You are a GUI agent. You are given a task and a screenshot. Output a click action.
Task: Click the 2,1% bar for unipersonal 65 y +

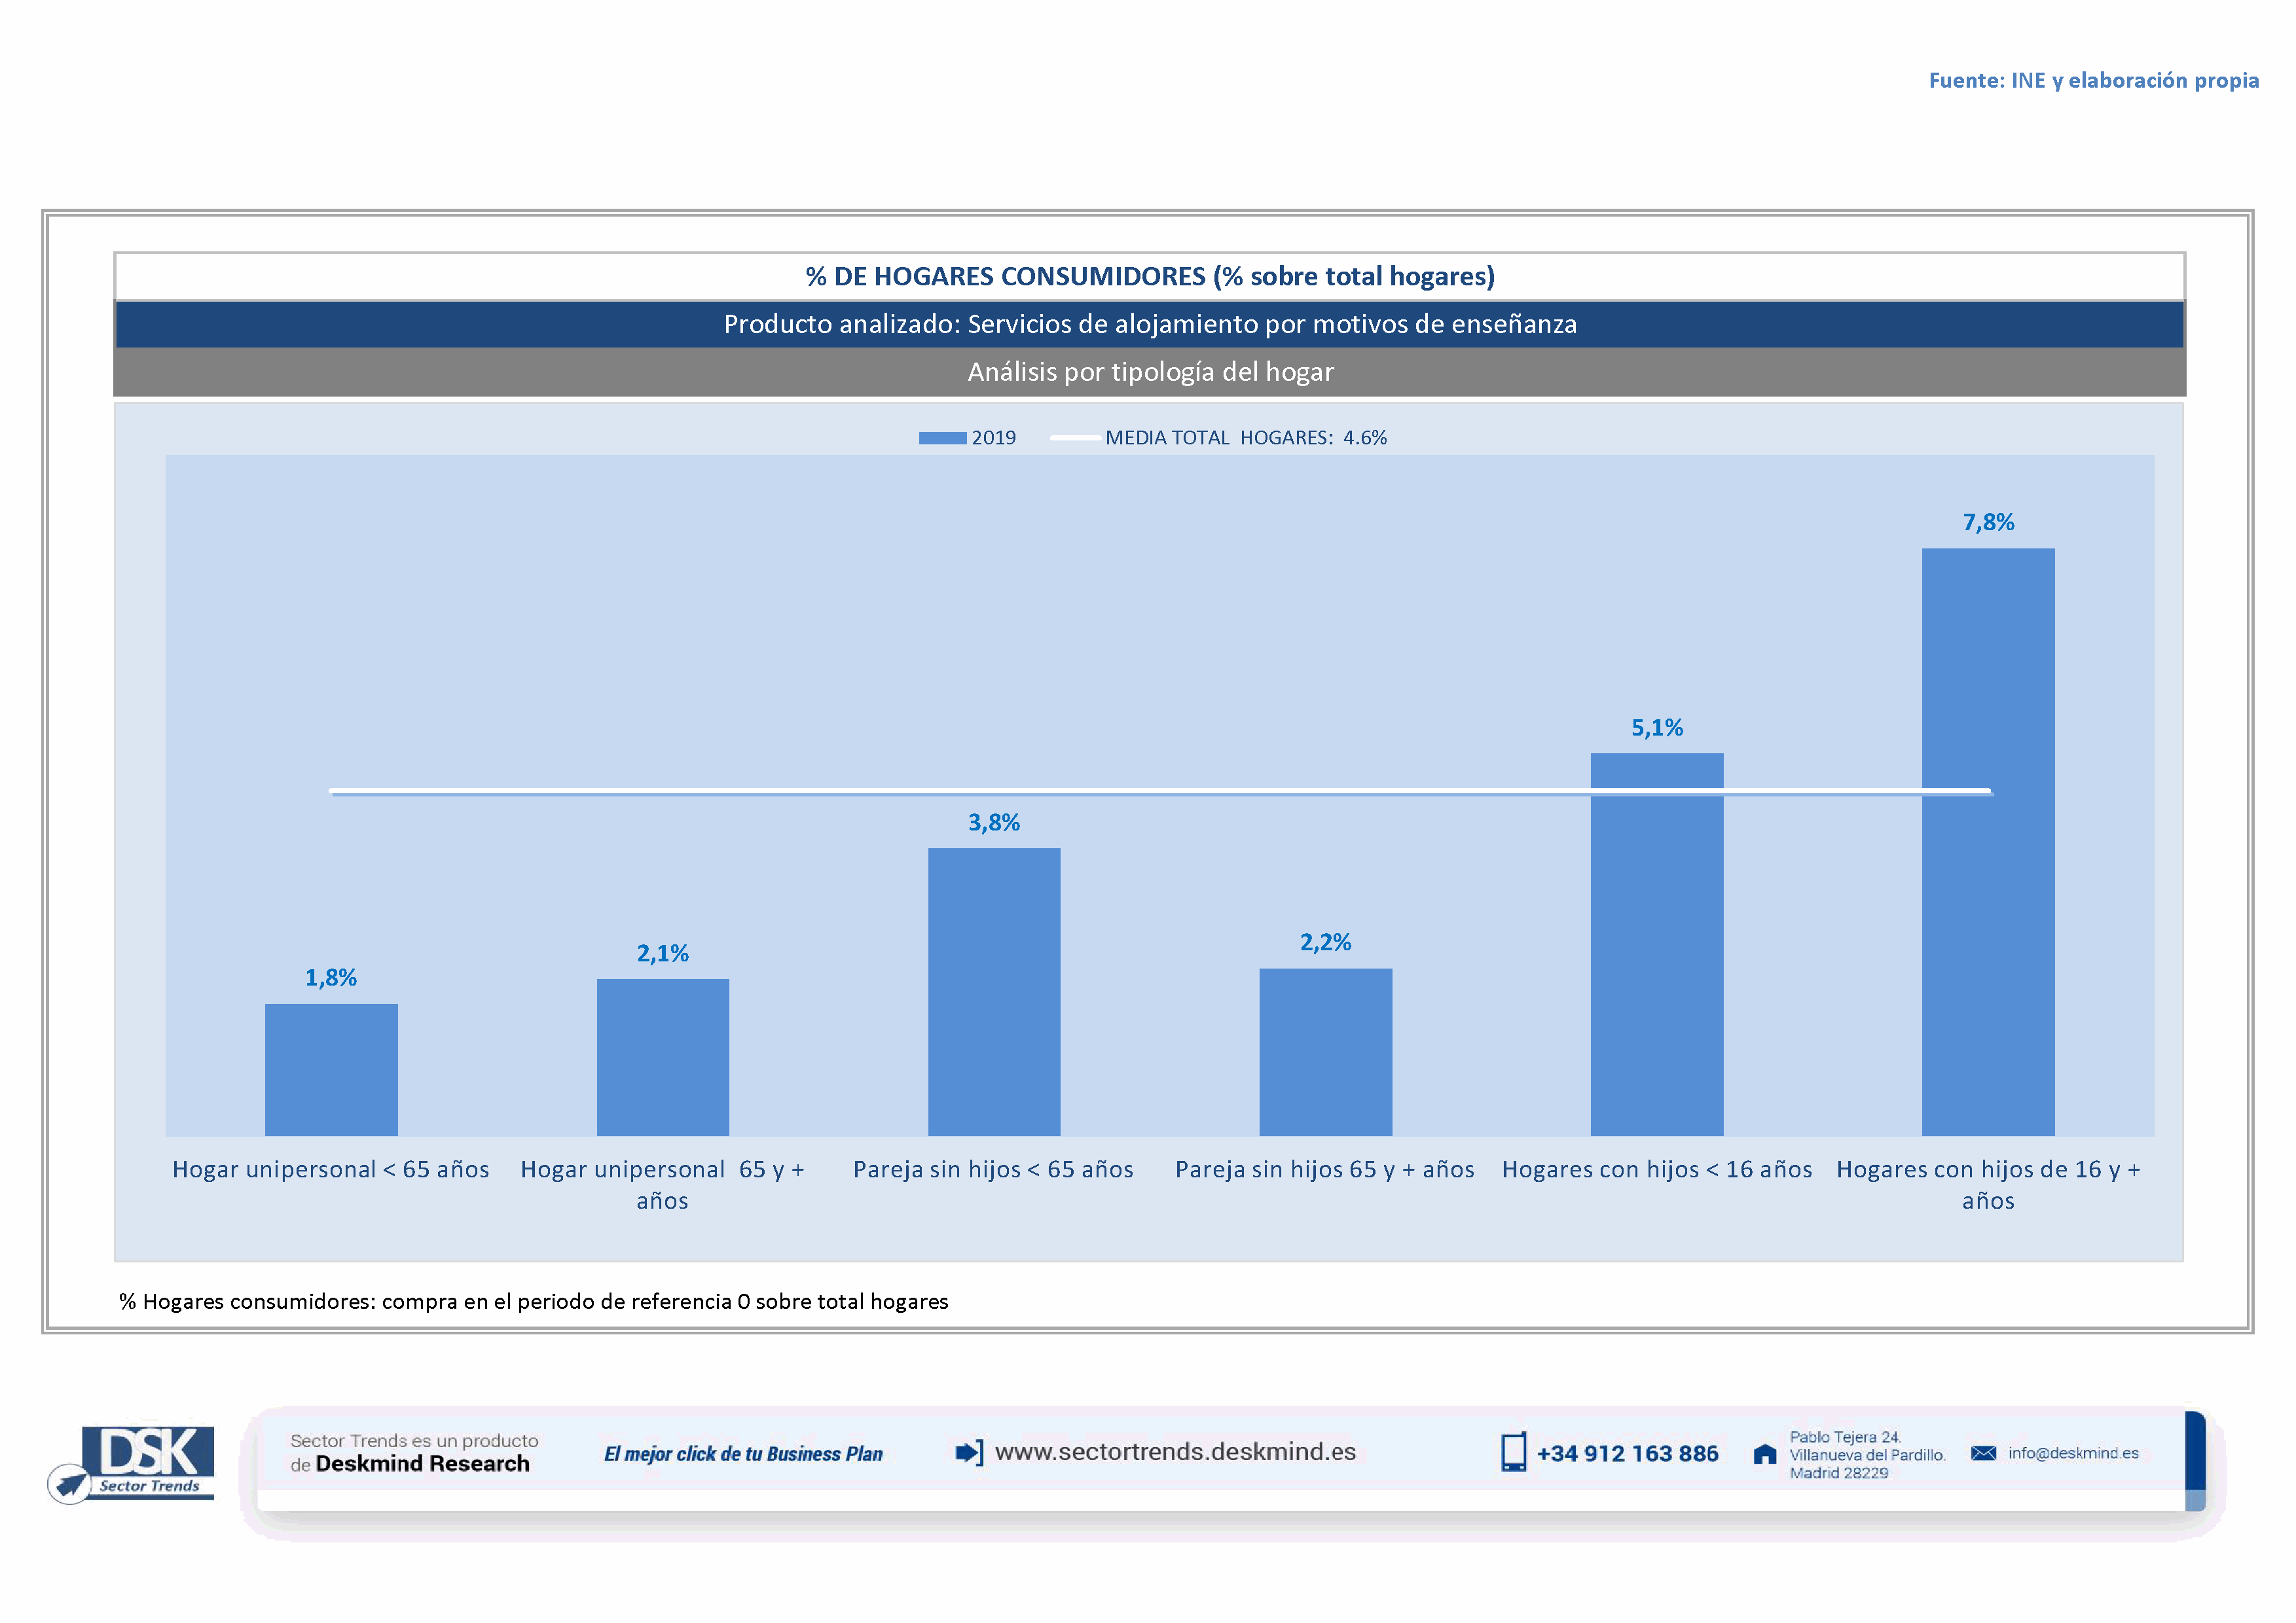coord(662,1058)
